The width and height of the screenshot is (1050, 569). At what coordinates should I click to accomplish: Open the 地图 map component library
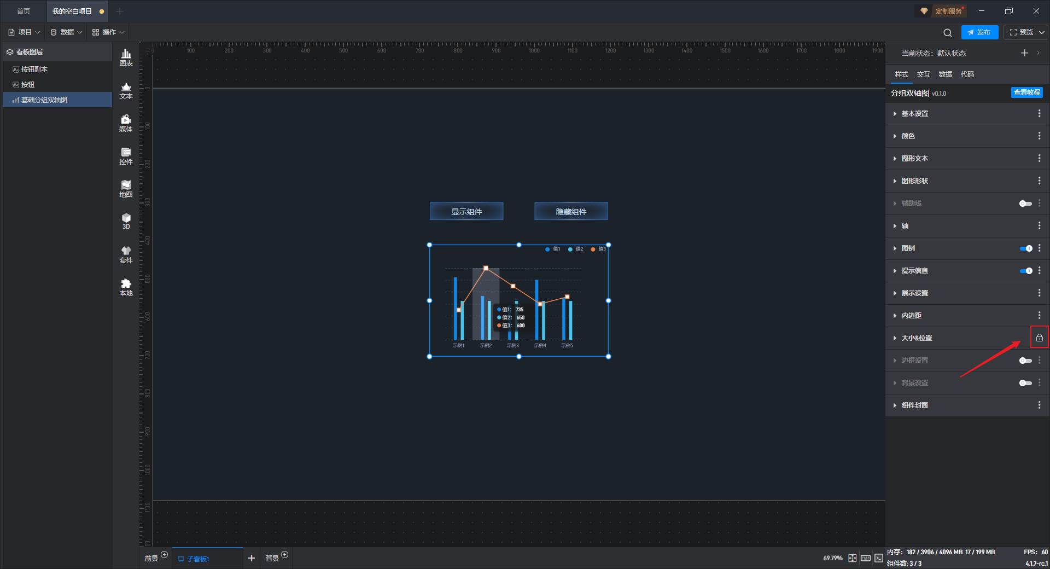[126, 189]
